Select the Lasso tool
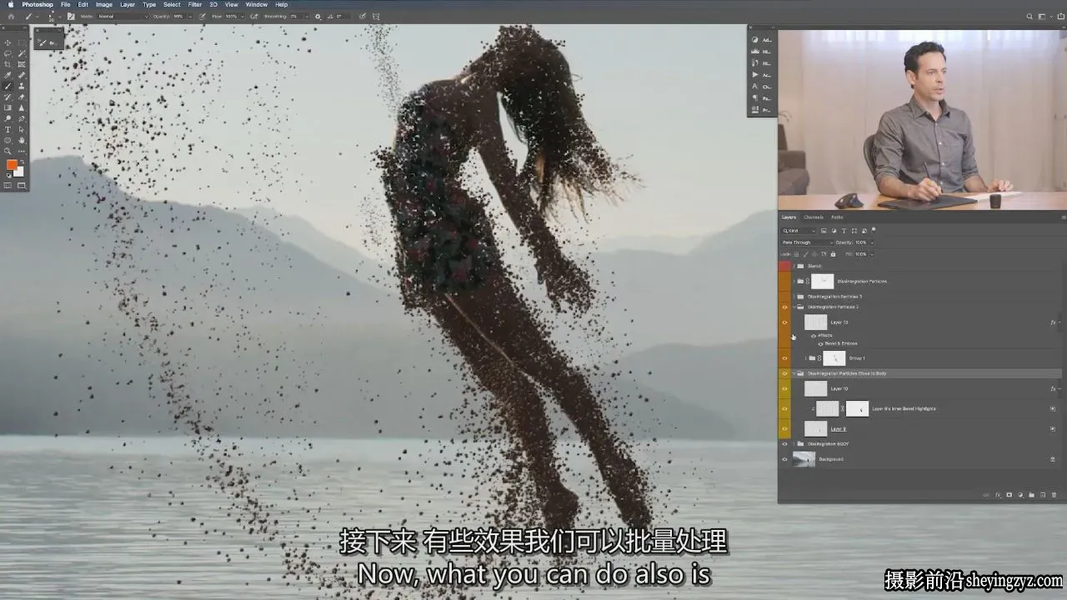This screenshot has height=600, width=1067. coord(8,53)
